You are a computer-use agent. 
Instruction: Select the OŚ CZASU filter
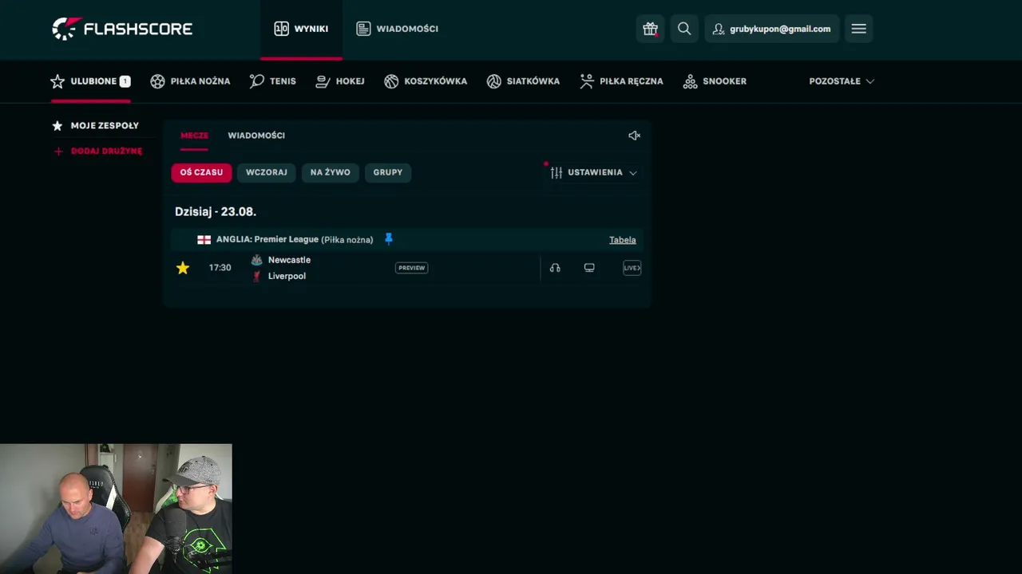[x=201, y=172]
